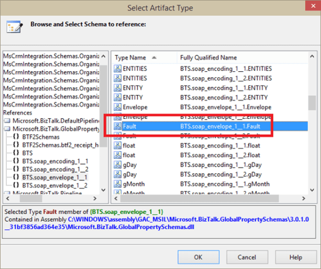321x269 pixels.
Task: Click the assembly icon for Microsoft.BizTalk.GlobalPropertySchemas
Action: point(7,129)
